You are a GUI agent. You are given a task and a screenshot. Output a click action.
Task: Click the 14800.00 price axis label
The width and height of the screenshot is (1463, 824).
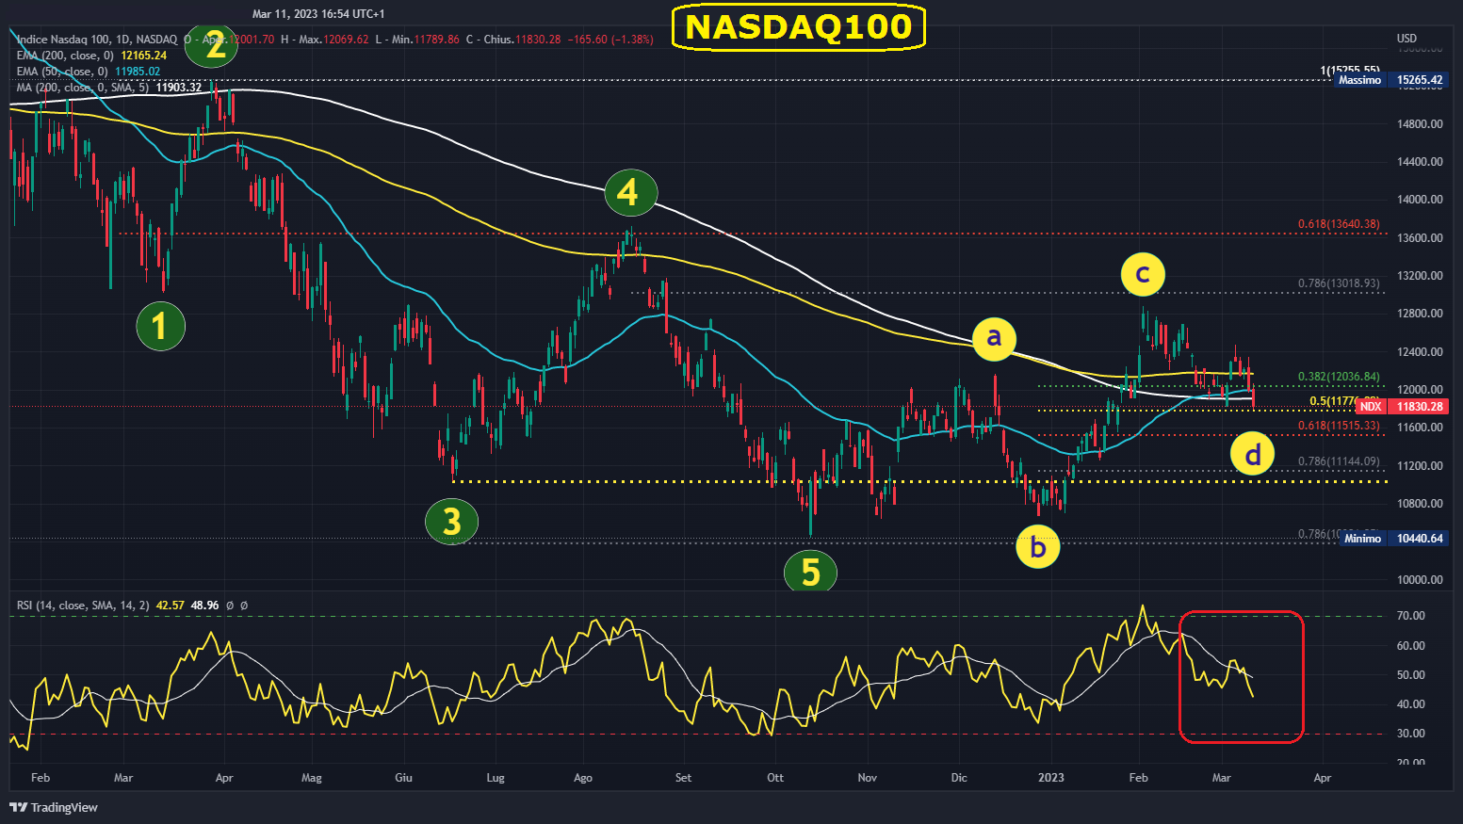1420,123
